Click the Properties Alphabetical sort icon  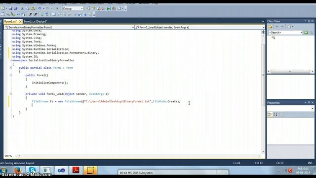coord(276,115)
